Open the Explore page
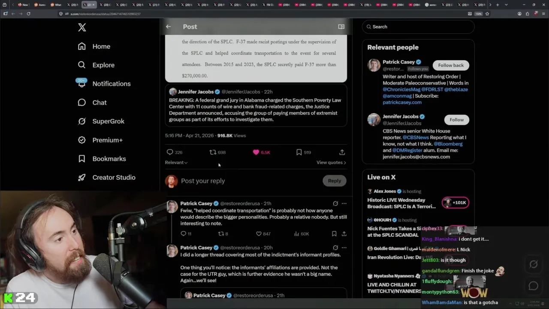 (x=96, y=65)
